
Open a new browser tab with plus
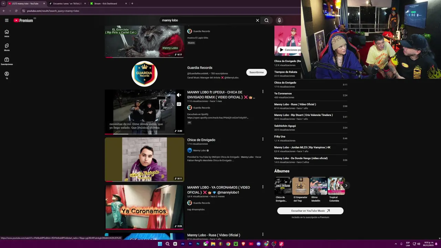point(132,3)
